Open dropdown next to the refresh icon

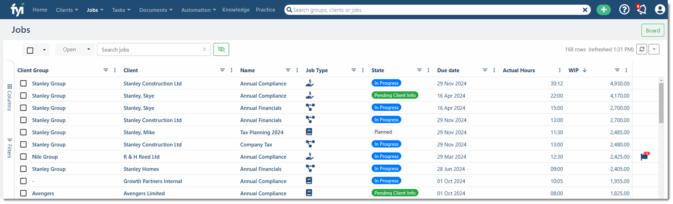[654, 49]
